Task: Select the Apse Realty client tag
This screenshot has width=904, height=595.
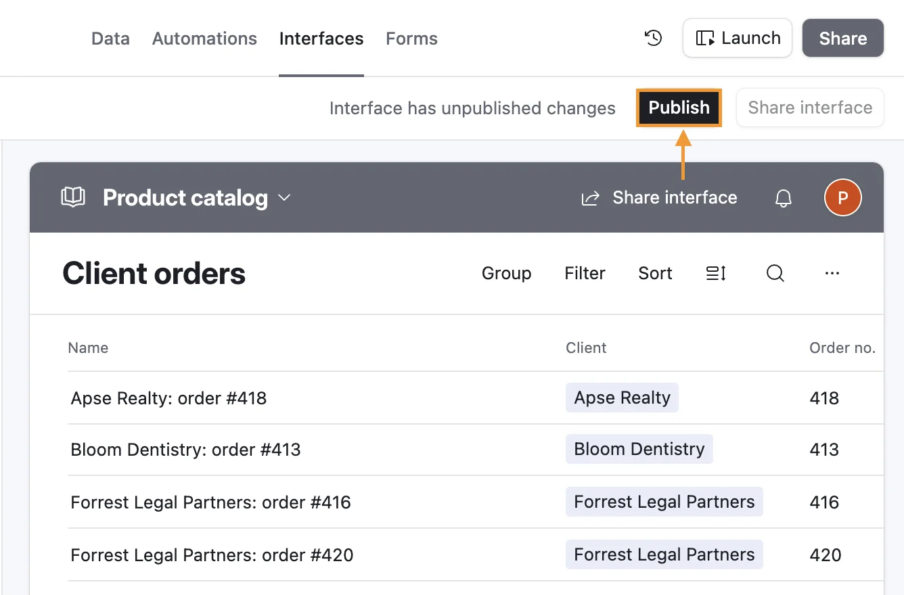Action: 622,398
